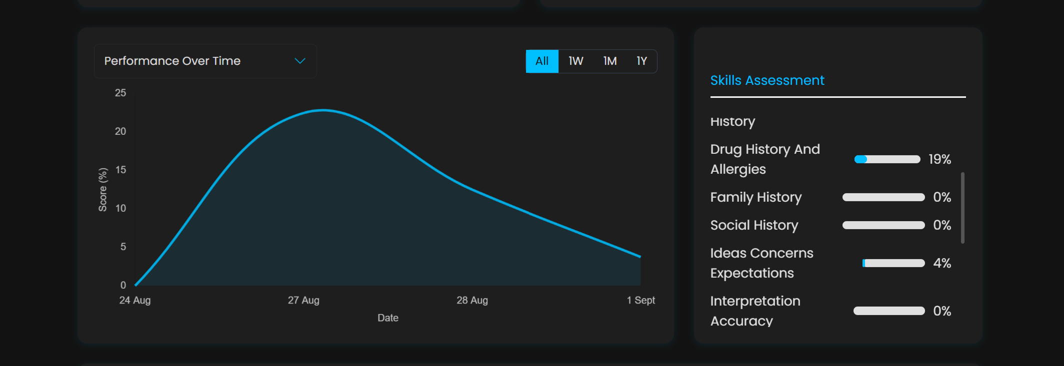Click the Ideas Concerns Expectations progress bar

[x=893, y=263]
